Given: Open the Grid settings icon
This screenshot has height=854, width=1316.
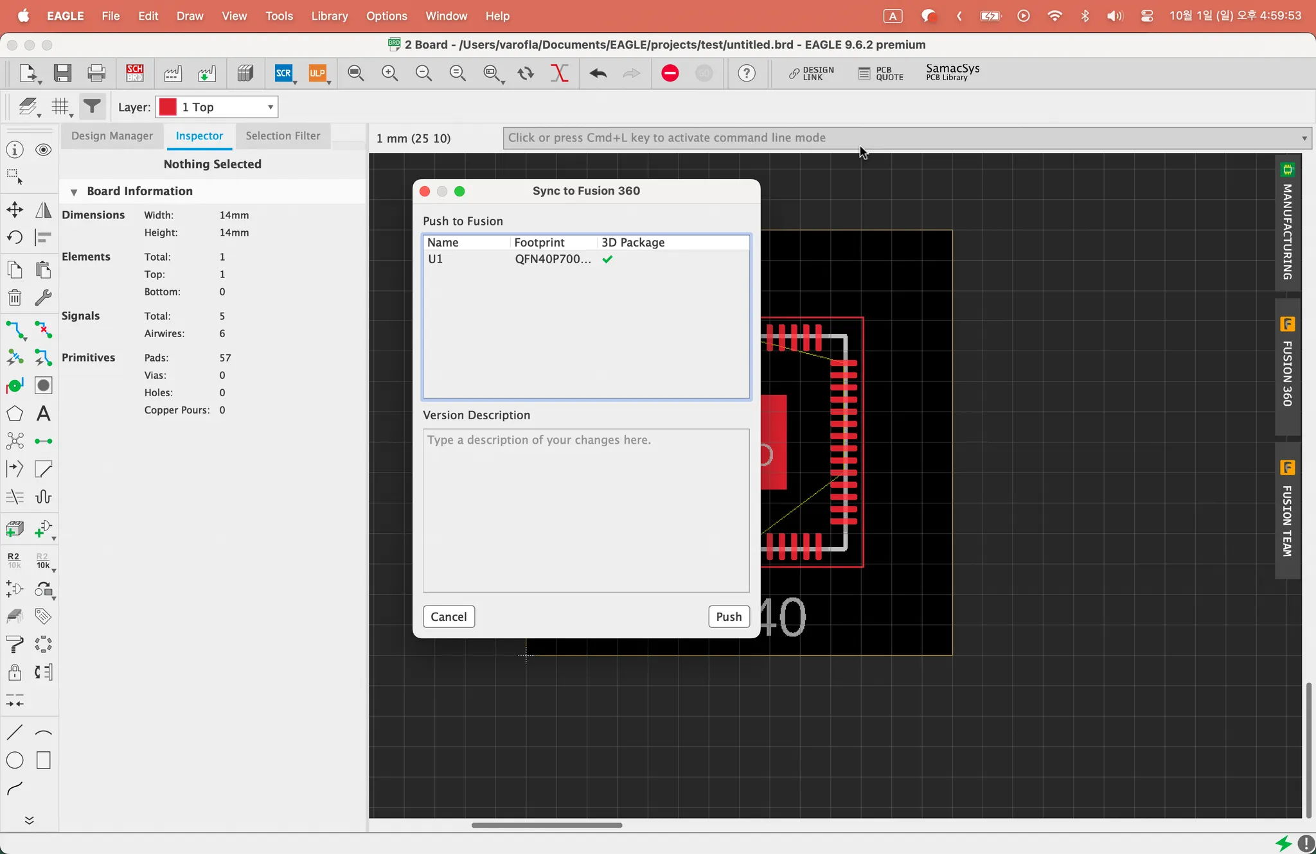Looking at the screenshot, I should click(x=60, y=107).
